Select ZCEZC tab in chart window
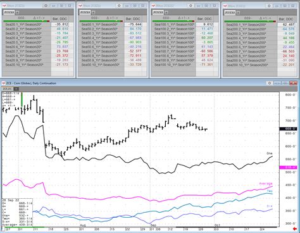Screen dimensions: 300x233 click(8, 89)
